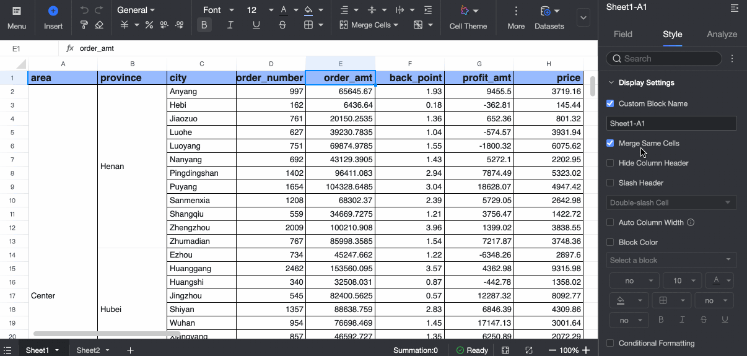This screenshot has width=747, height=356.
Task: Click the More options icon
Action: (515, 17)
